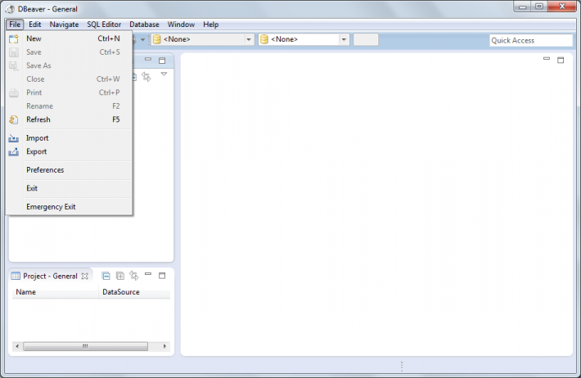This screenshot has width=581, height=378.
Task: Focus the Quick Access search field
Action: point(530,40)
